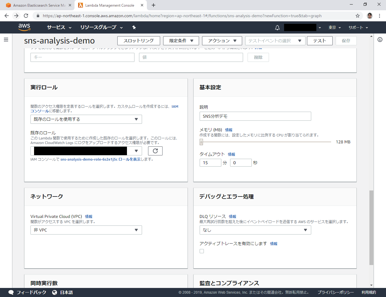Click the スロットリング button
This screenshot has height=297, width=386.
(138, 41)
